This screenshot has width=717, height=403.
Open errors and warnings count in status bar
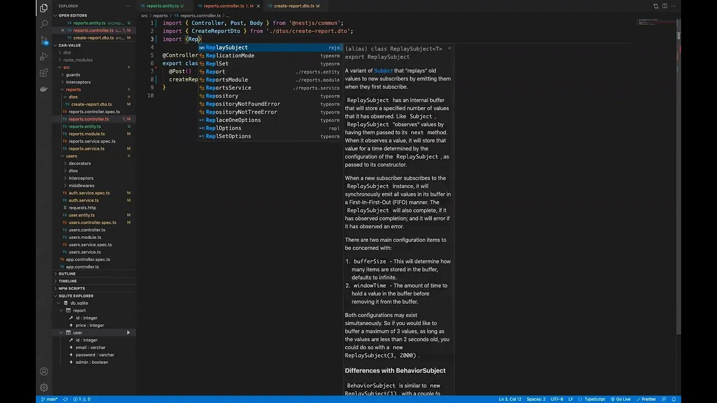point(81,399)
